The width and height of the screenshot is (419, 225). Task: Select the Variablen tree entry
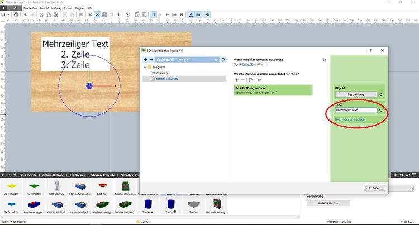coord(161,73)
